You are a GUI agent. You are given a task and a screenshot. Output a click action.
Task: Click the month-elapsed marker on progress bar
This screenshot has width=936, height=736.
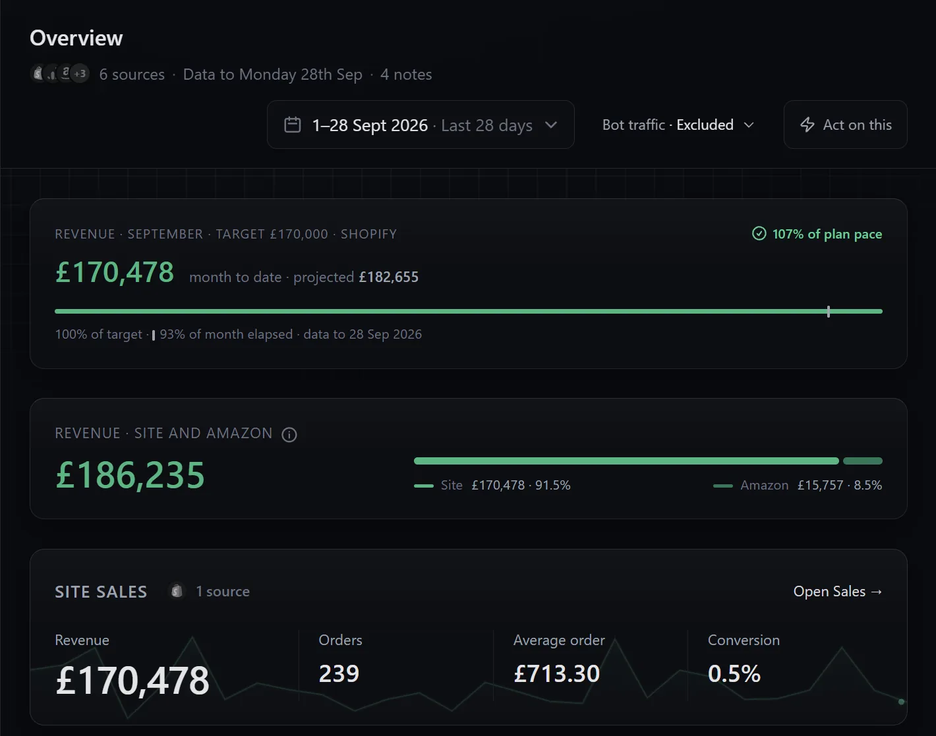click(829, 311)
